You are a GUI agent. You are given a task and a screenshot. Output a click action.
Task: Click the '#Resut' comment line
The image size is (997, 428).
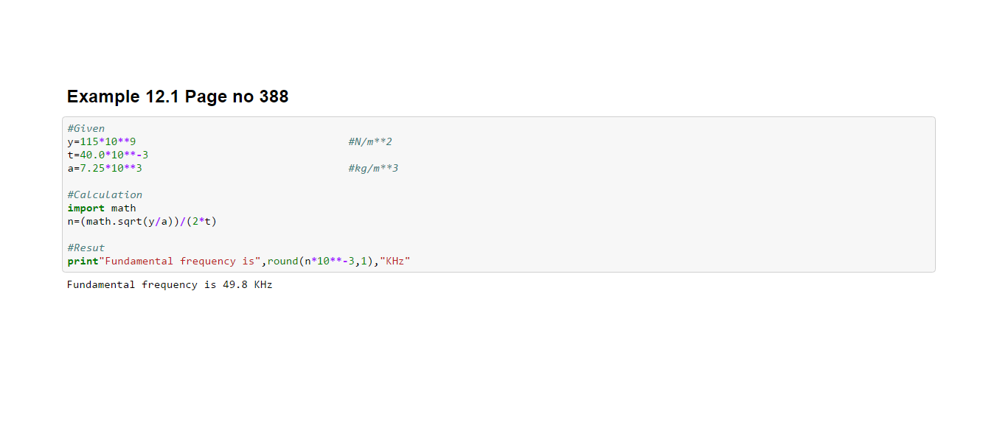point(86,248)
